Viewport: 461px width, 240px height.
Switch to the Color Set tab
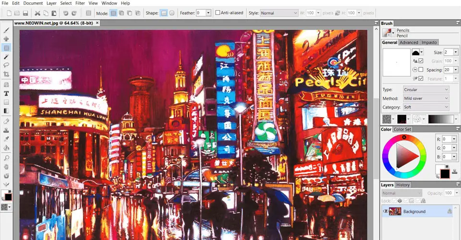(x=402, y=129)
